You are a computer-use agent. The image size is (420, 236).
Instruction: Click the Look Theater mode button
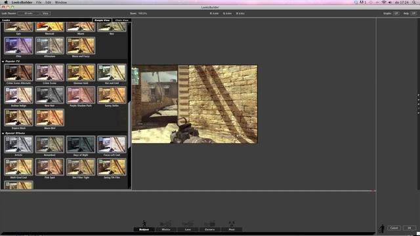(x=29, y=13)
